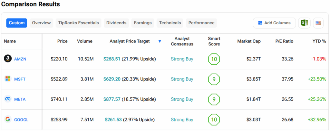Image resolution: width=330 pixels, height=131 pixels.
Task: Open the Add Columns button
Action: (x=274, y=23)
